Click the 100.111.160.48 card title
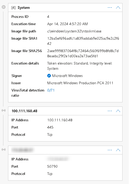Viewport: 129px width, 184px height. pyautogui.click(x=24, y=111)
